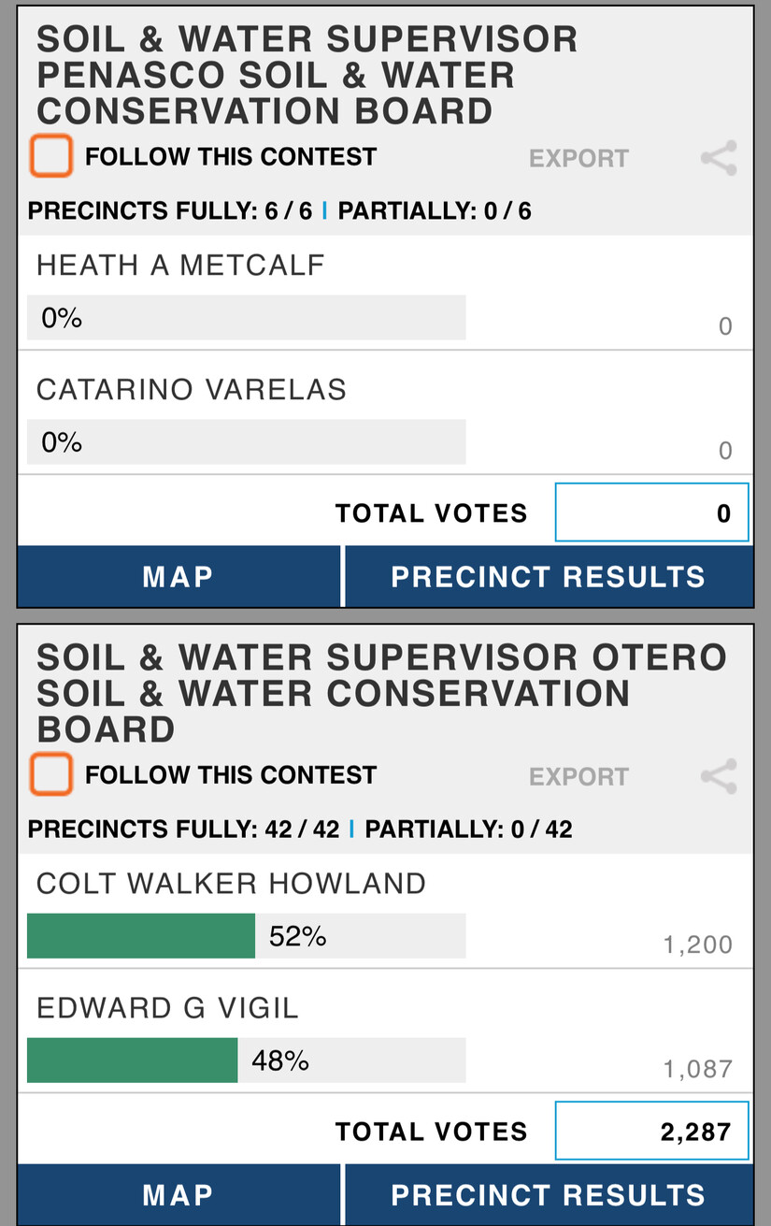
Task: Export the Otero contest results
Action: pyautogui.click(x=578, y=776)
